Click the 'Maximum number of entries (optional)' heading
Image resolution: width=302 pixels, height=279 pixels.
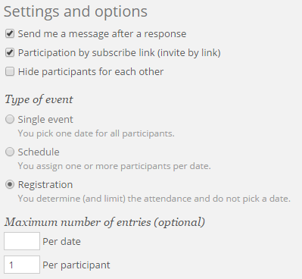click(104, 222)
